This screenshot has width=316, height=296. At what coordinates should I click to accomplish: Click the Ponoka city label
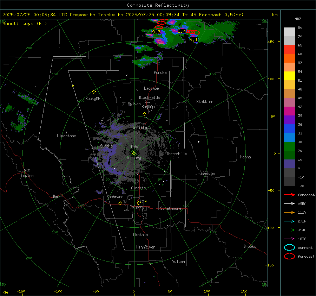tap(160, 73)
